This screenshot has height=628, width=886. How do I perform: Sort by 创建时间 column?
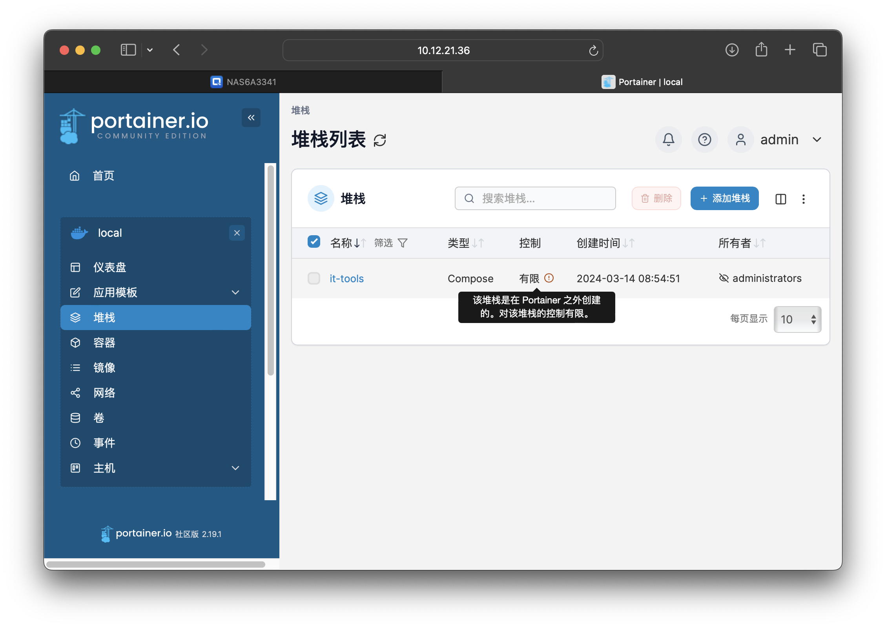coord(605,243)
